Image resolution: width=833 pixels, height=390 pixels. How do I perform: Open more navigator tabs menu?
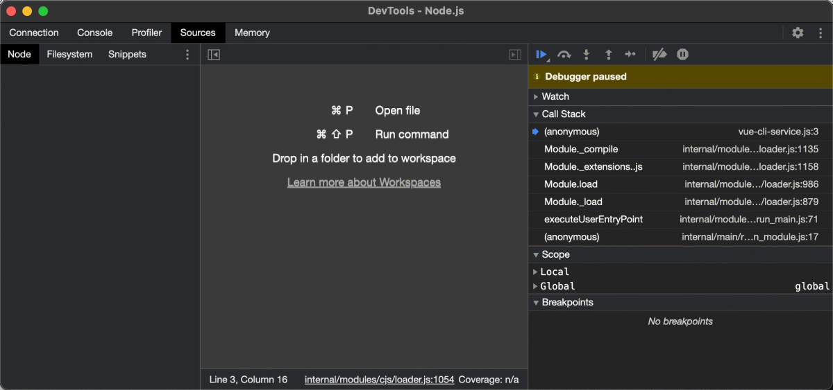tap(187, 55)
